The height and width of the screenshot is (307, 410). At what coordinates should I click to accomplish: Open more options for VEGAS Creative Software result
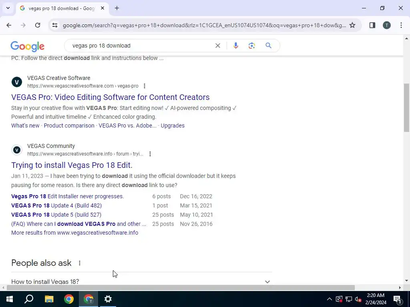(144, 86)
